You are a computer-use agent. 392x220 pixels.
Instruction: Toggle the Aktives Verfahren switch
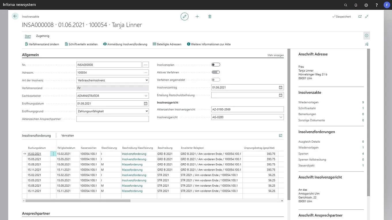click(x=216, y=72)
